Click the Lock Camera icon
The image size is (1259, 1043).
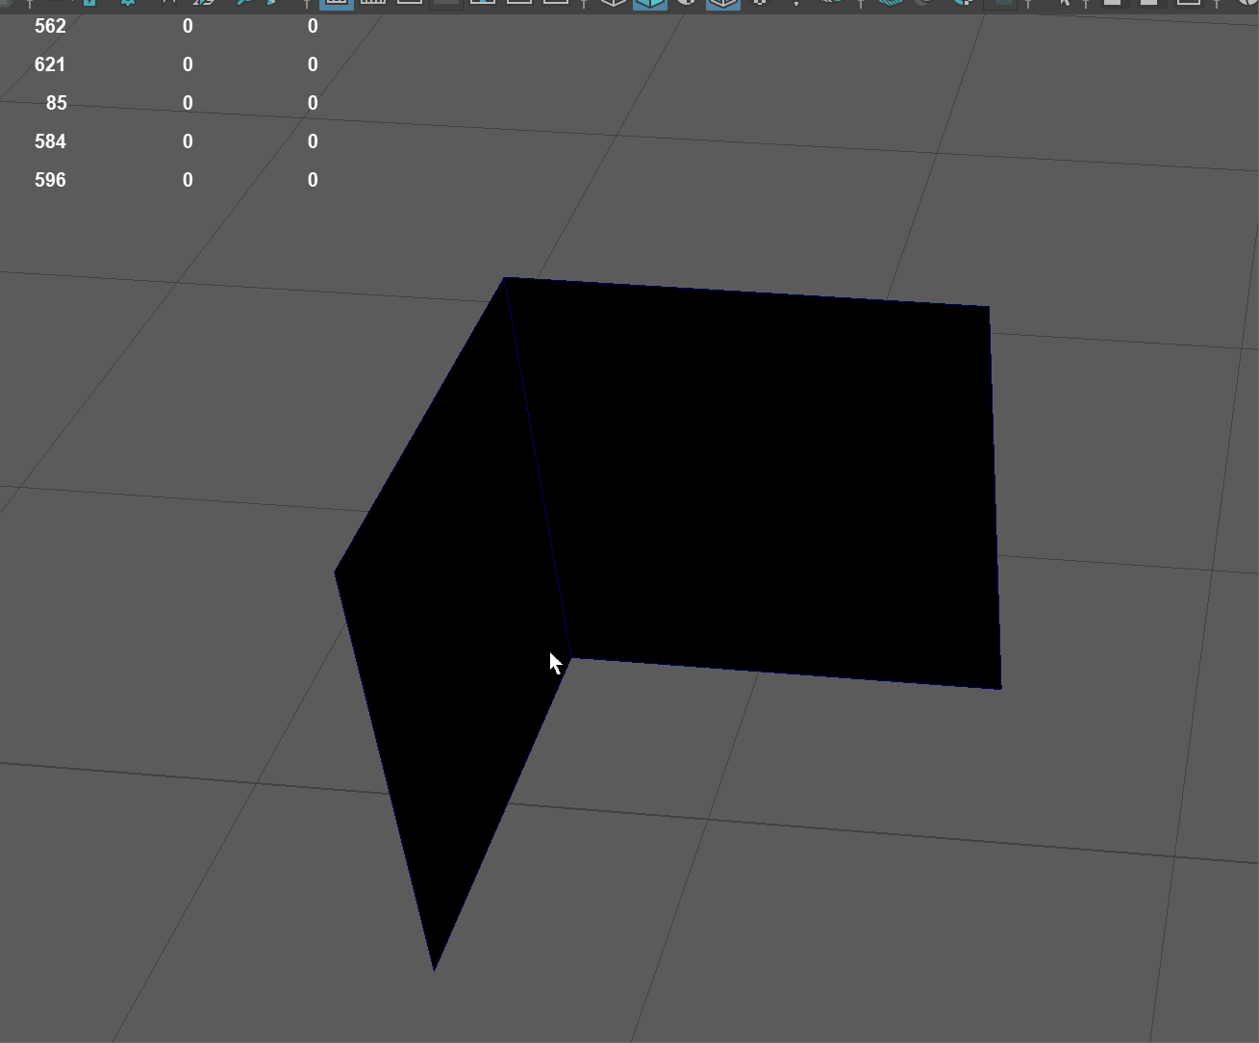89,3
